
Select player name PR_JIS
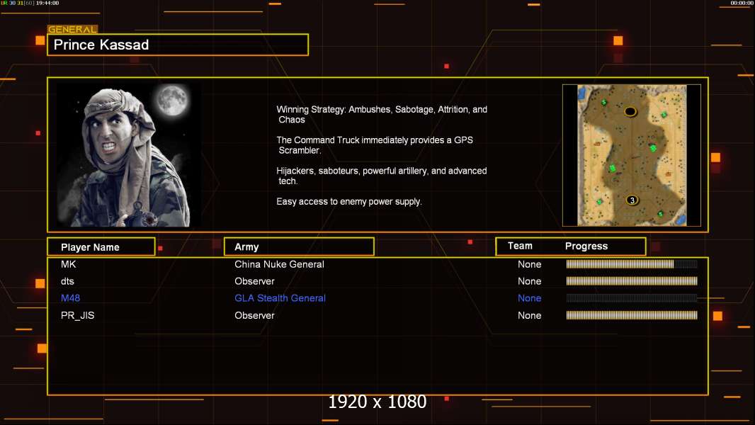77,315
